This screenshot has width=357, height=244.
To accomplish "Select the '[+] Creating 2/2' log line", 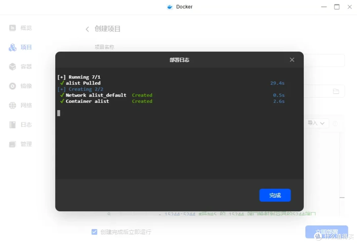I will [x=80, y=89].
